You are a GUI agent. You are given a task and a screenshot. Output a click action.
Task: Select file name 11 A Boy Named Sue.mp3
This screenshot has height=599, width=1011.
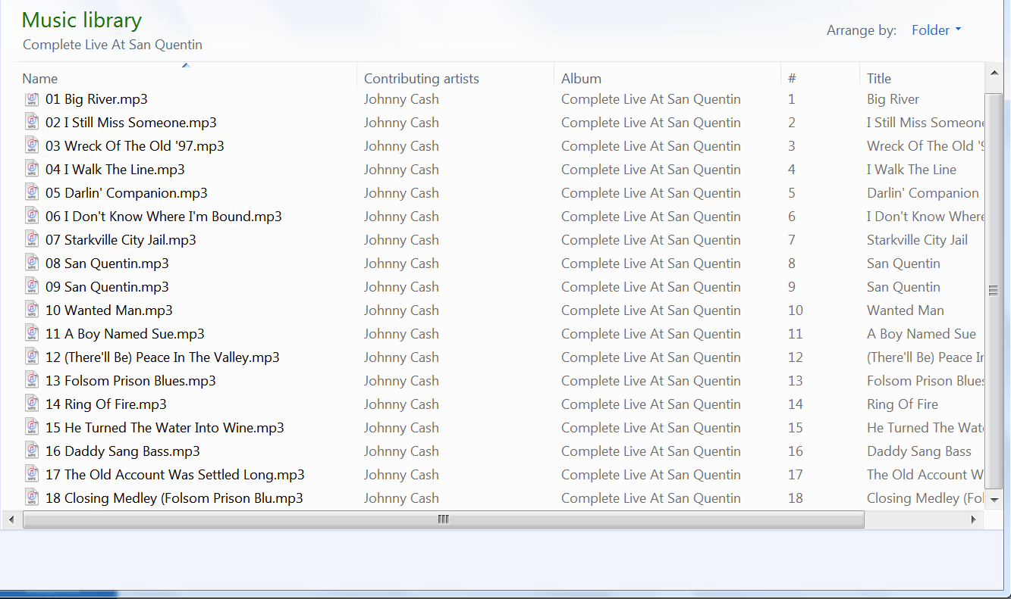pyautogui.click(x=125, y=333)
